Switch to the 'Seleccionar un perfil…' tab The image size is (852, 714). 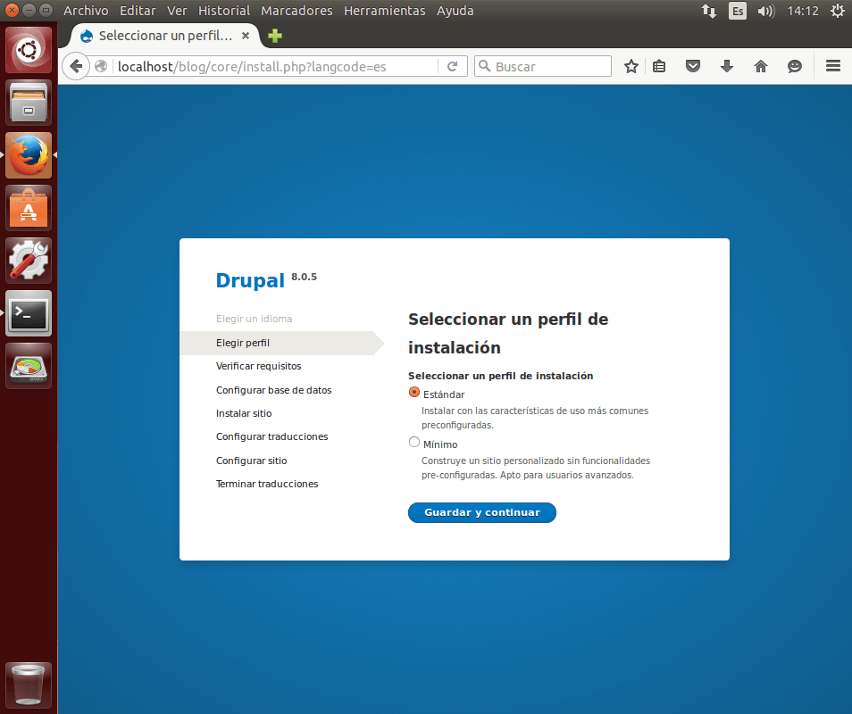pyautogui.click(x=164, y=36)
